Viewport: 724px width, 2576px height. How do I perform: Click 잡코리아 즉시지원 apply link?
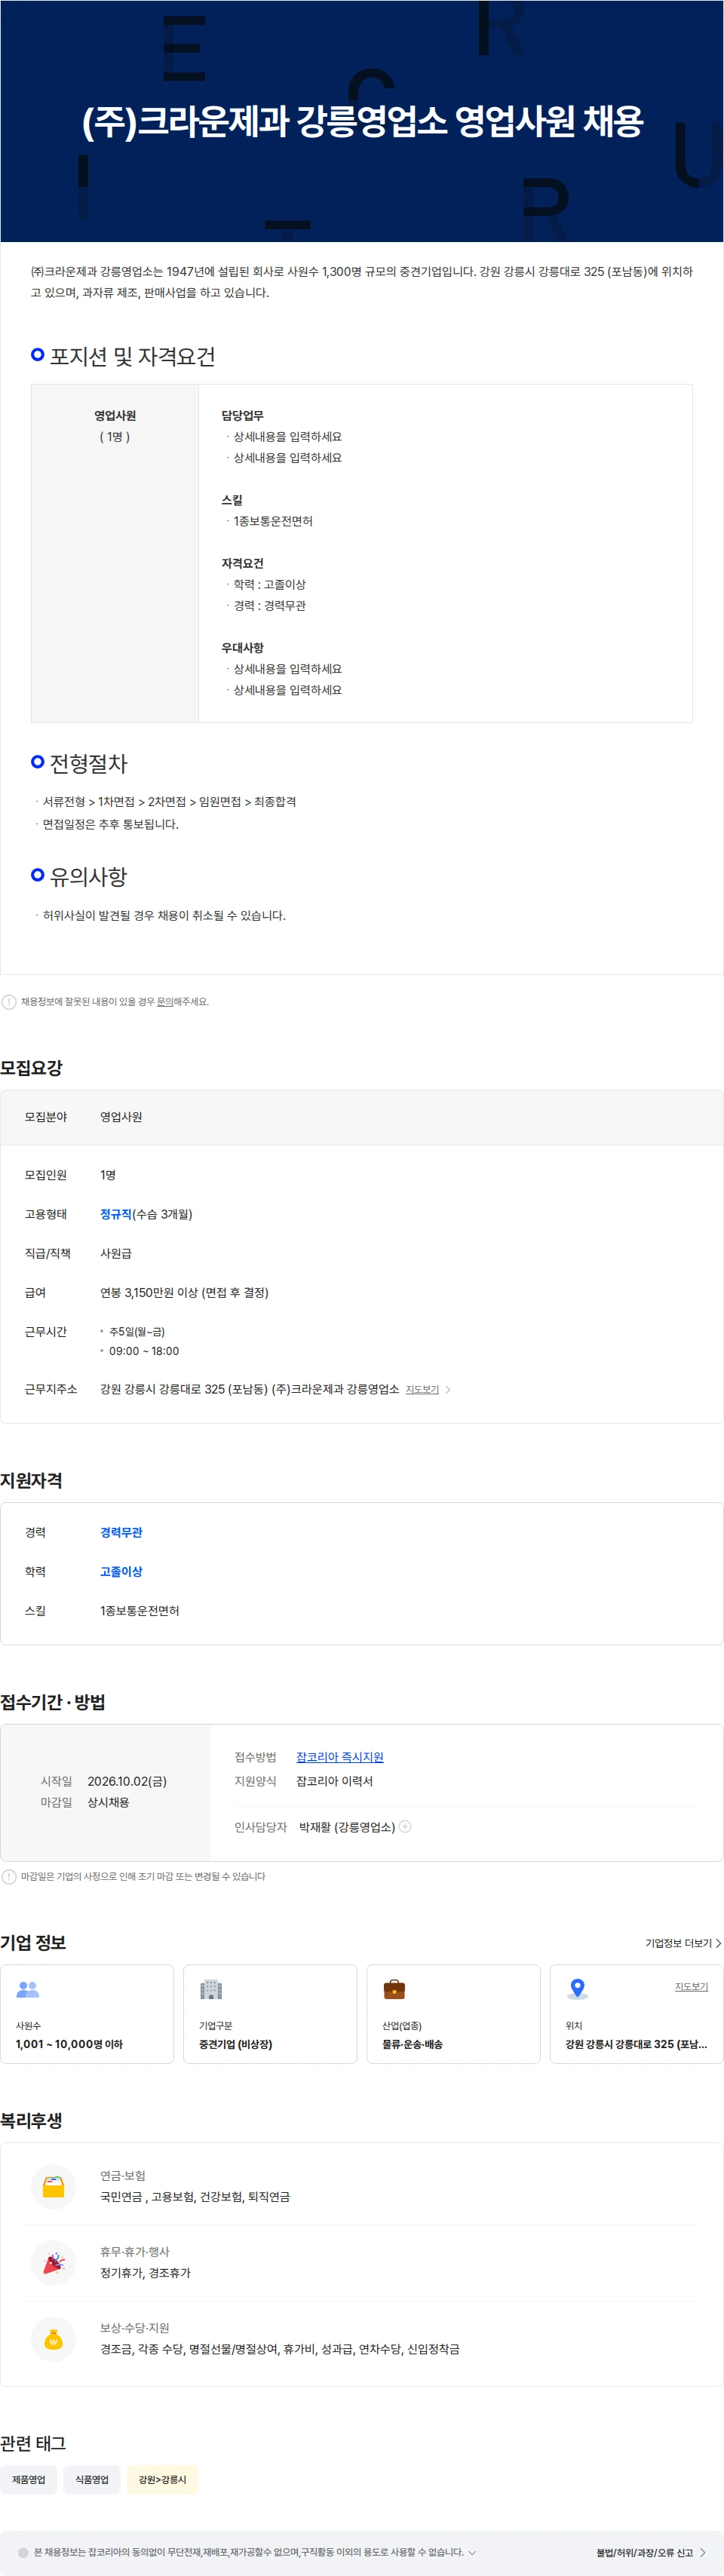click(340, 1756)
